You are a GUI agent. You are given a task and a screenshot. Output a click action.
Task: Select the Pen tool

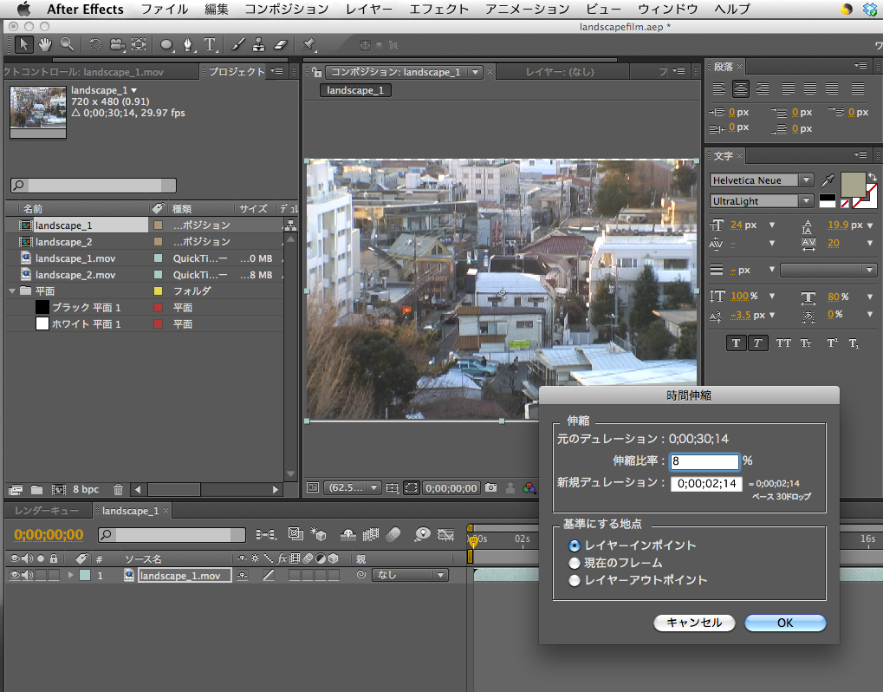[x=188, y=44]
